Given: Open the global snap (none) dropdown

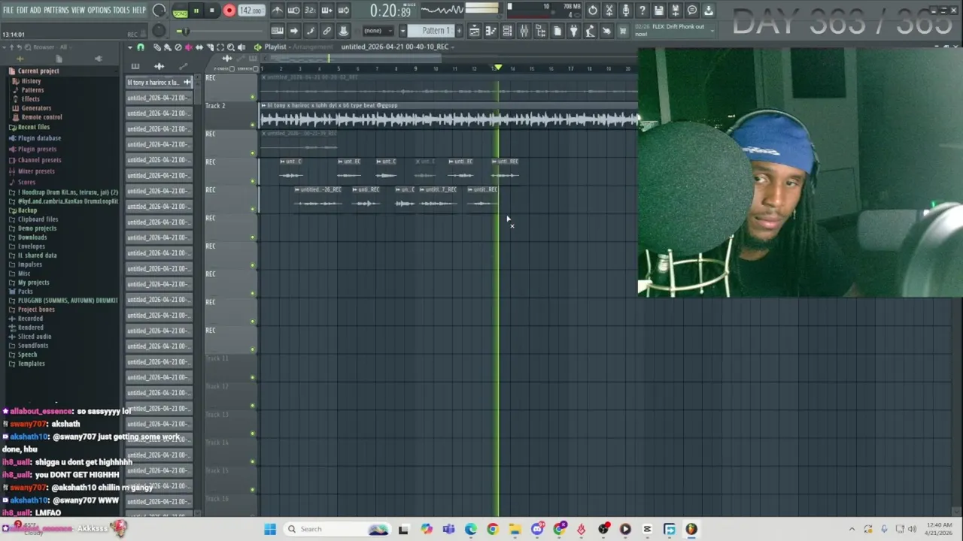Looking at the screenshot, I should click(378, 31).
